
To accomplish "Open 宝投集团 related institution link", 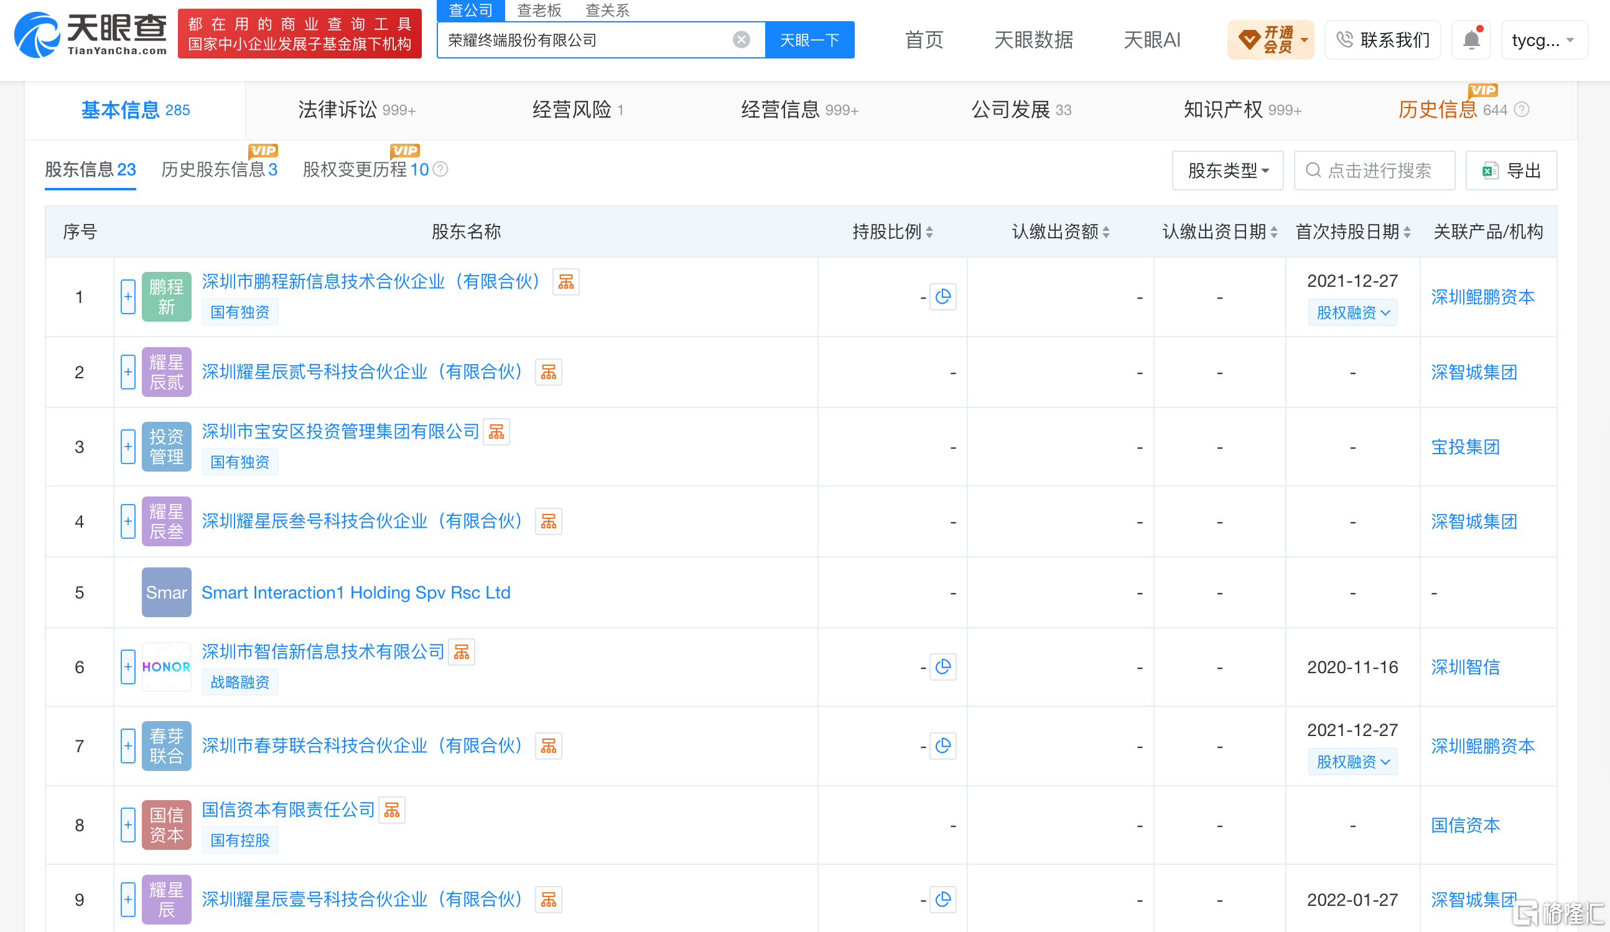I will pyautogui.click(x=1465, y=447).
